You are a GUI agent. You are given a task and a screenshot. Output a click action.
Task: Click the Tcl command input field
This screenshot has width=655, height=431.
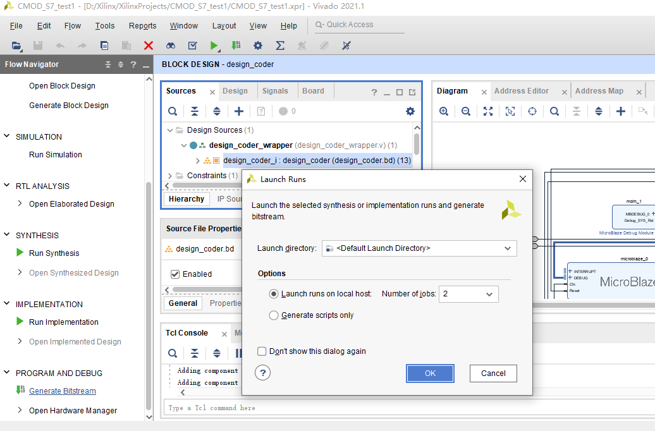(410, 408)
